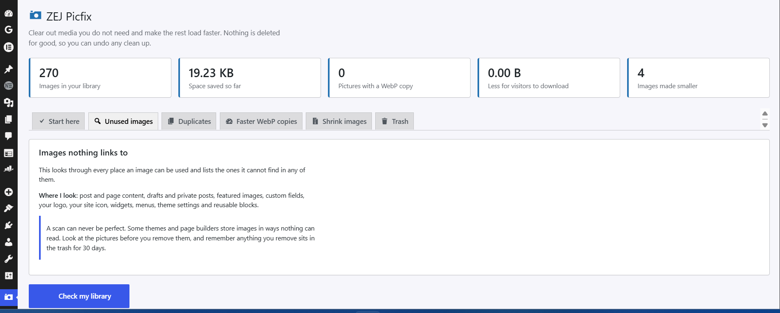Click the bold 'Where I look:' label
Viewport: 780px width, 313px height.
pos(58,196)
